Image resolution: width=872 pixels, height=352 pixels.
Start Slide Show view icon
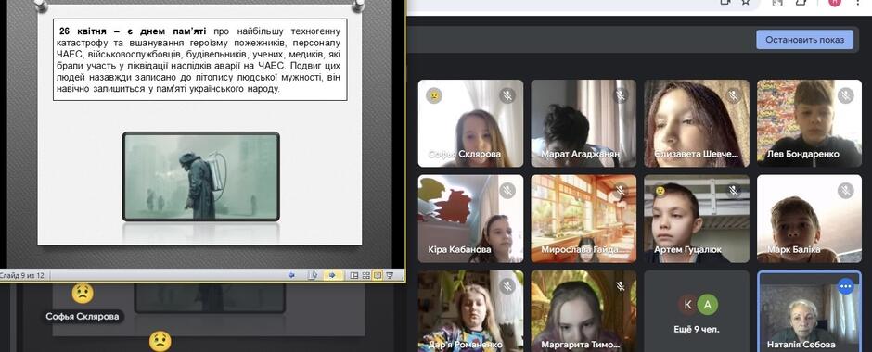pos(390,275)
